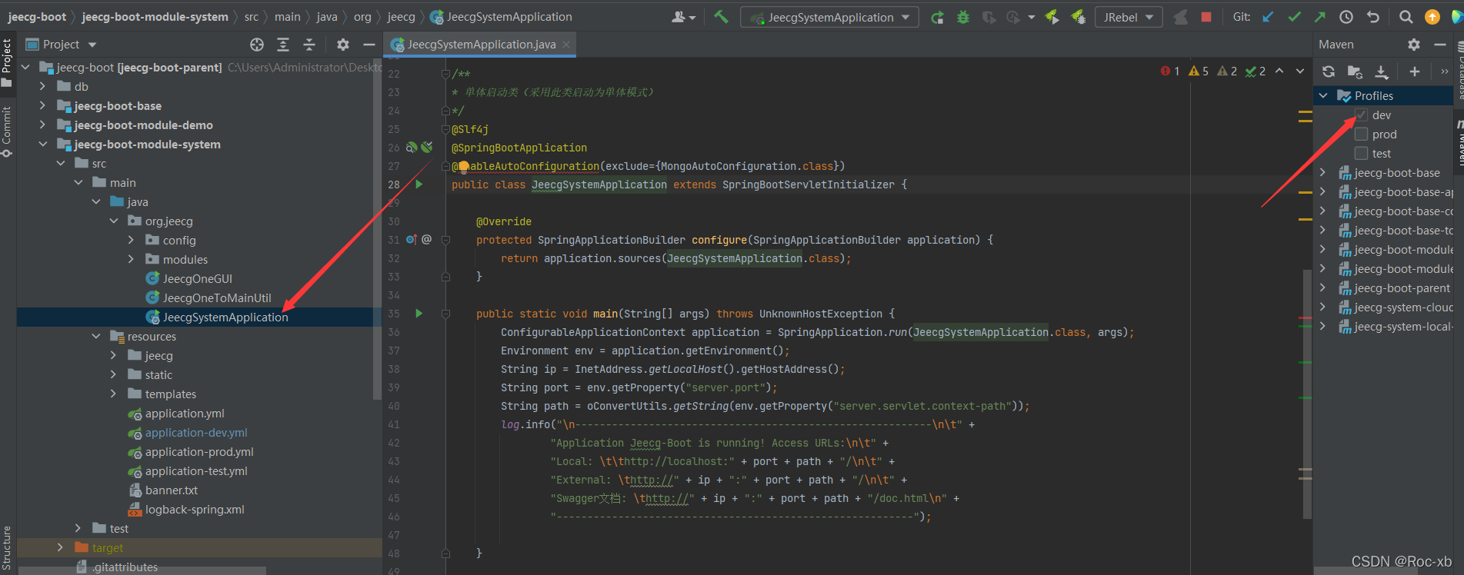Click the Project panel vertical scrollbar

click(377, 231)
